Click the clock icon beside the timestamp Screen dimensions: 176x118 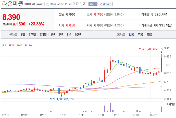[47, 4]
